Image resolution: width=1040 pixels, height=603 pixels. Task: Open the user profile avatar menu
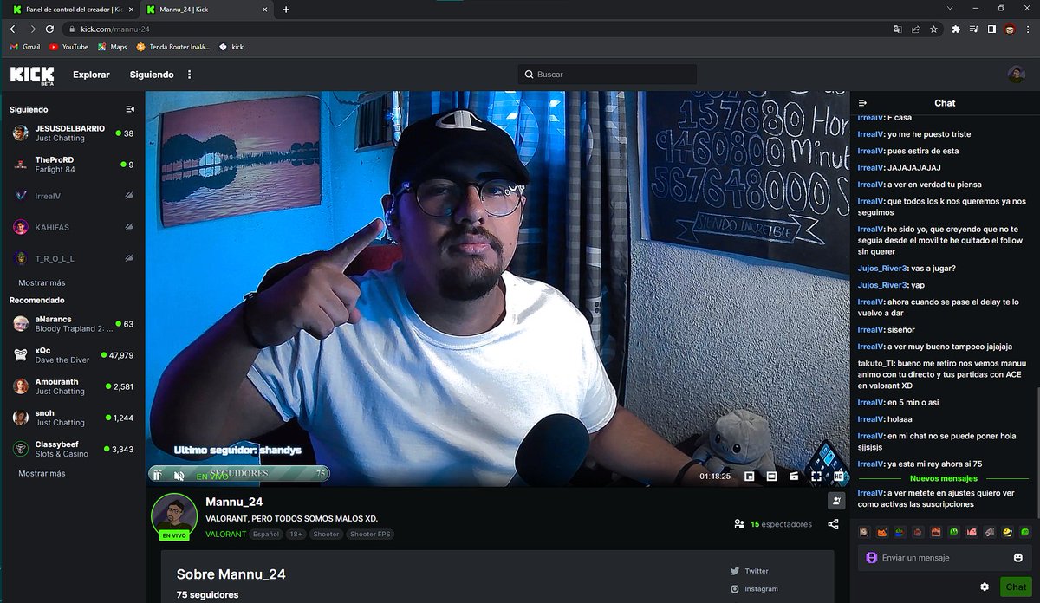pyautogui.click(x=1017, y=75)
